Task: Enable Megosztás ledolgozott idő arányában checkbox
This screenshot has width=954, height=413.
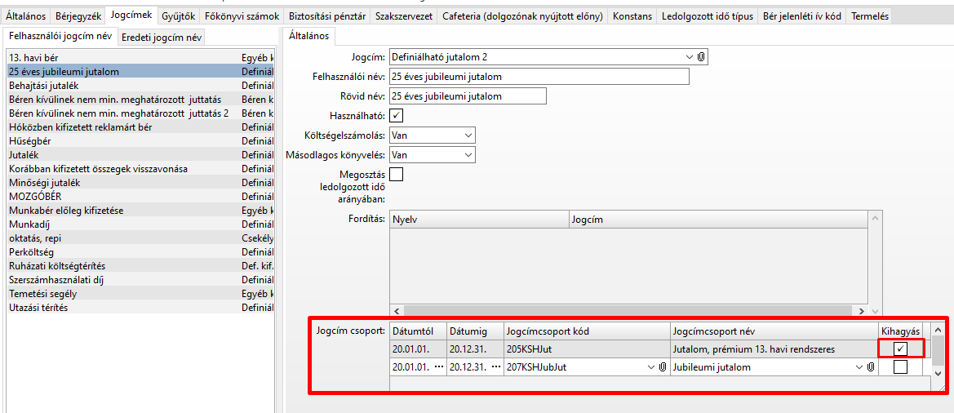Action: (x=396, y=174)
